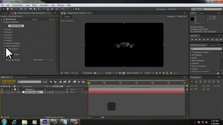Toggle visibility eye of Pale Red Solid 1

point(2,92)
